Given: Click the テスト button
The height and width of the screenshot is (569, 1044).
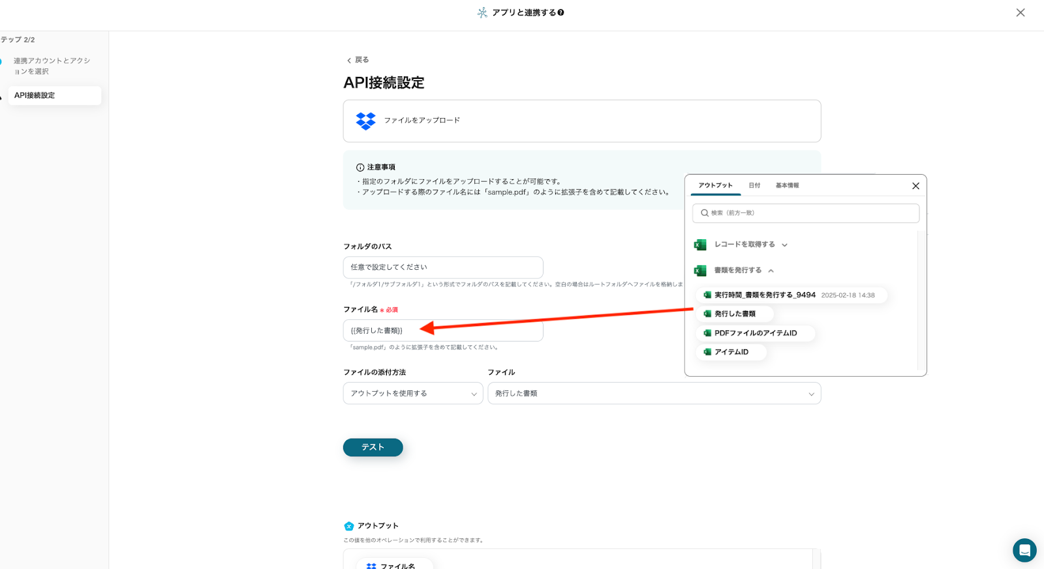Looking at the screenshot, I should pyautogui.click(x=373, y=447).
